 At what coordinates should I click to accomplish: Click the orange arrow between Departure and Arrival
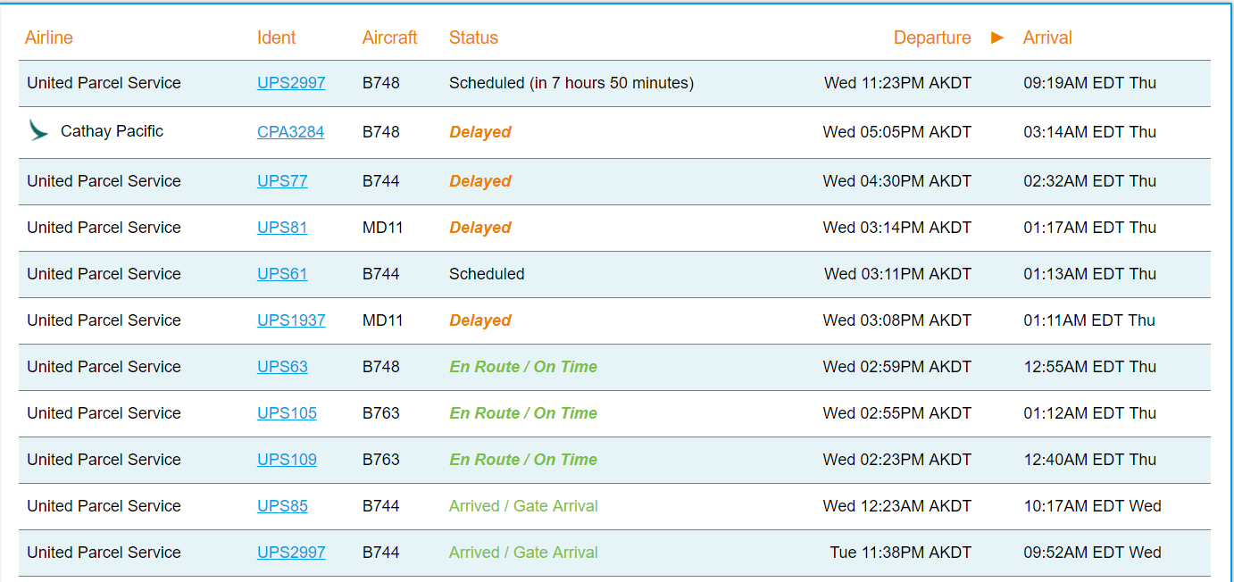(x=997, y=37)
